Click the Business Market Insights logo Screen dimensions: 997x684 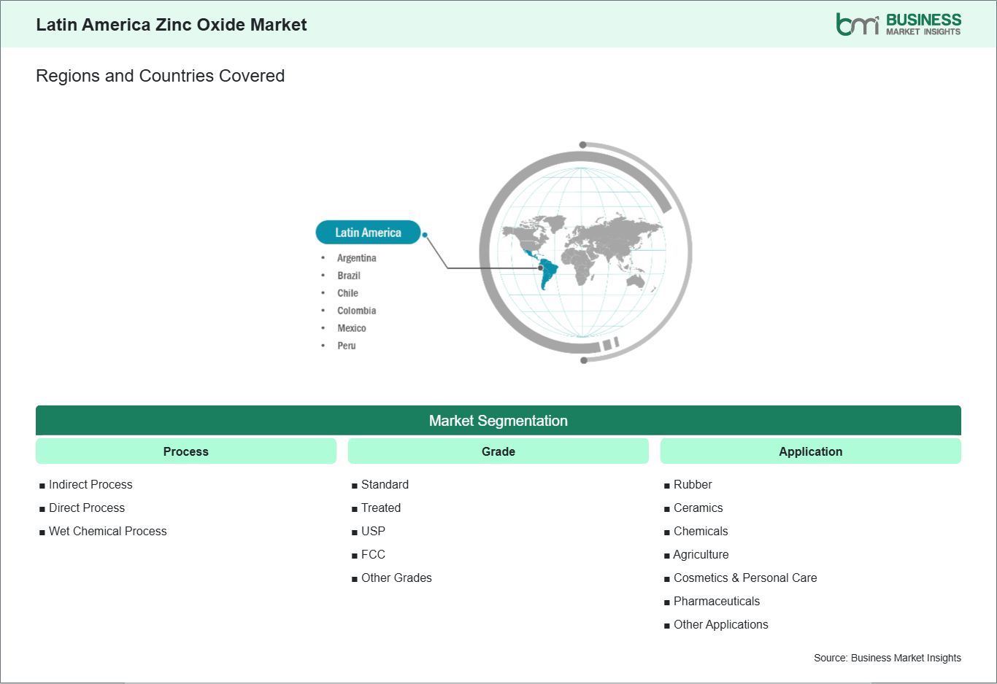click(x=898, y=24)
